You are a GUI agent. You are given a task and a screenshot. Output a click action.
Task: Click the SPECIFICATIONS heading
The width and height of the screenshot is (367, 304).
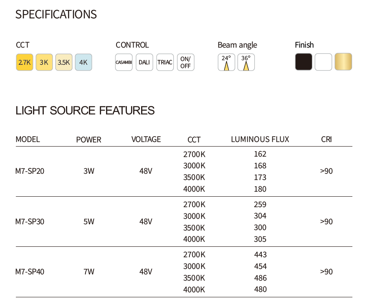click(x=56, y=15)
